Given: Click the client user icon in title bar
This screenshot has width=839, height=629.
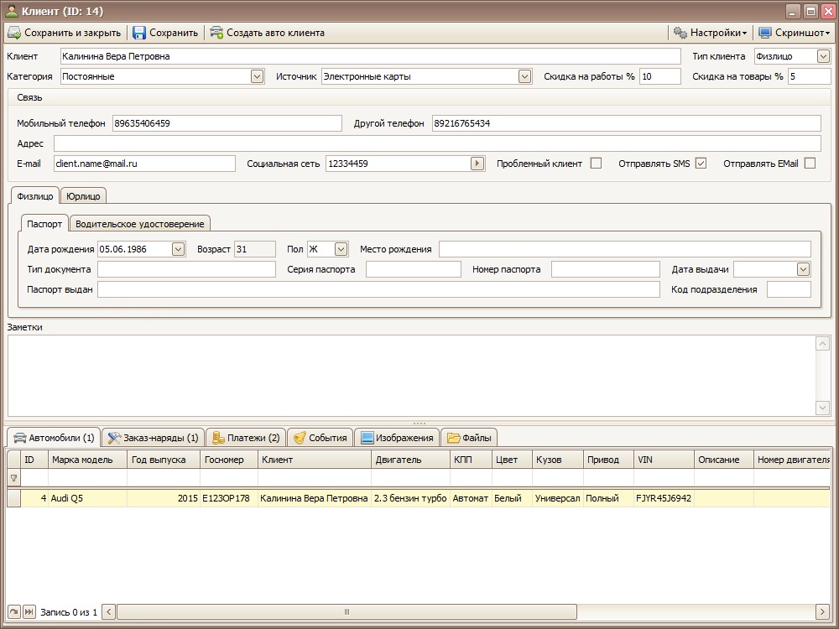Looking at the screenshot, I should [11, 11].
